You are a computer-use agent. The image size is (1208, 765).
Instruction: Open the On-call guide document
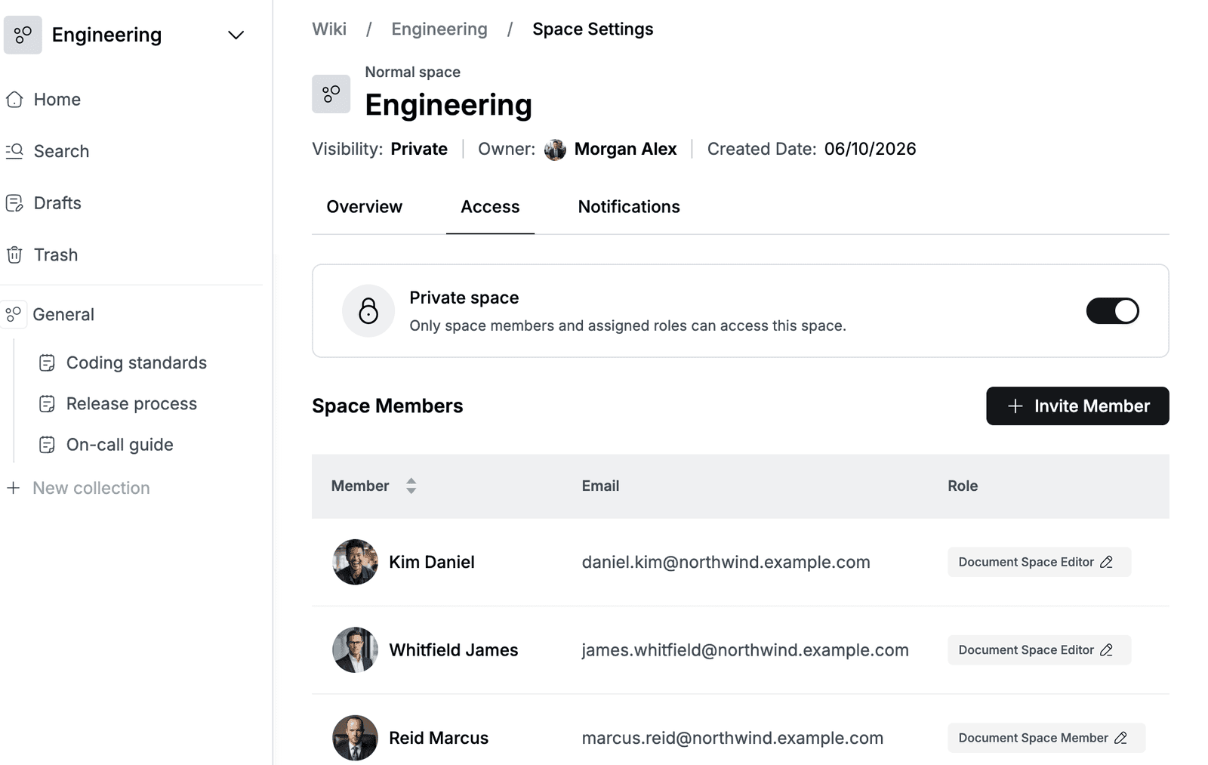[119, 445]
